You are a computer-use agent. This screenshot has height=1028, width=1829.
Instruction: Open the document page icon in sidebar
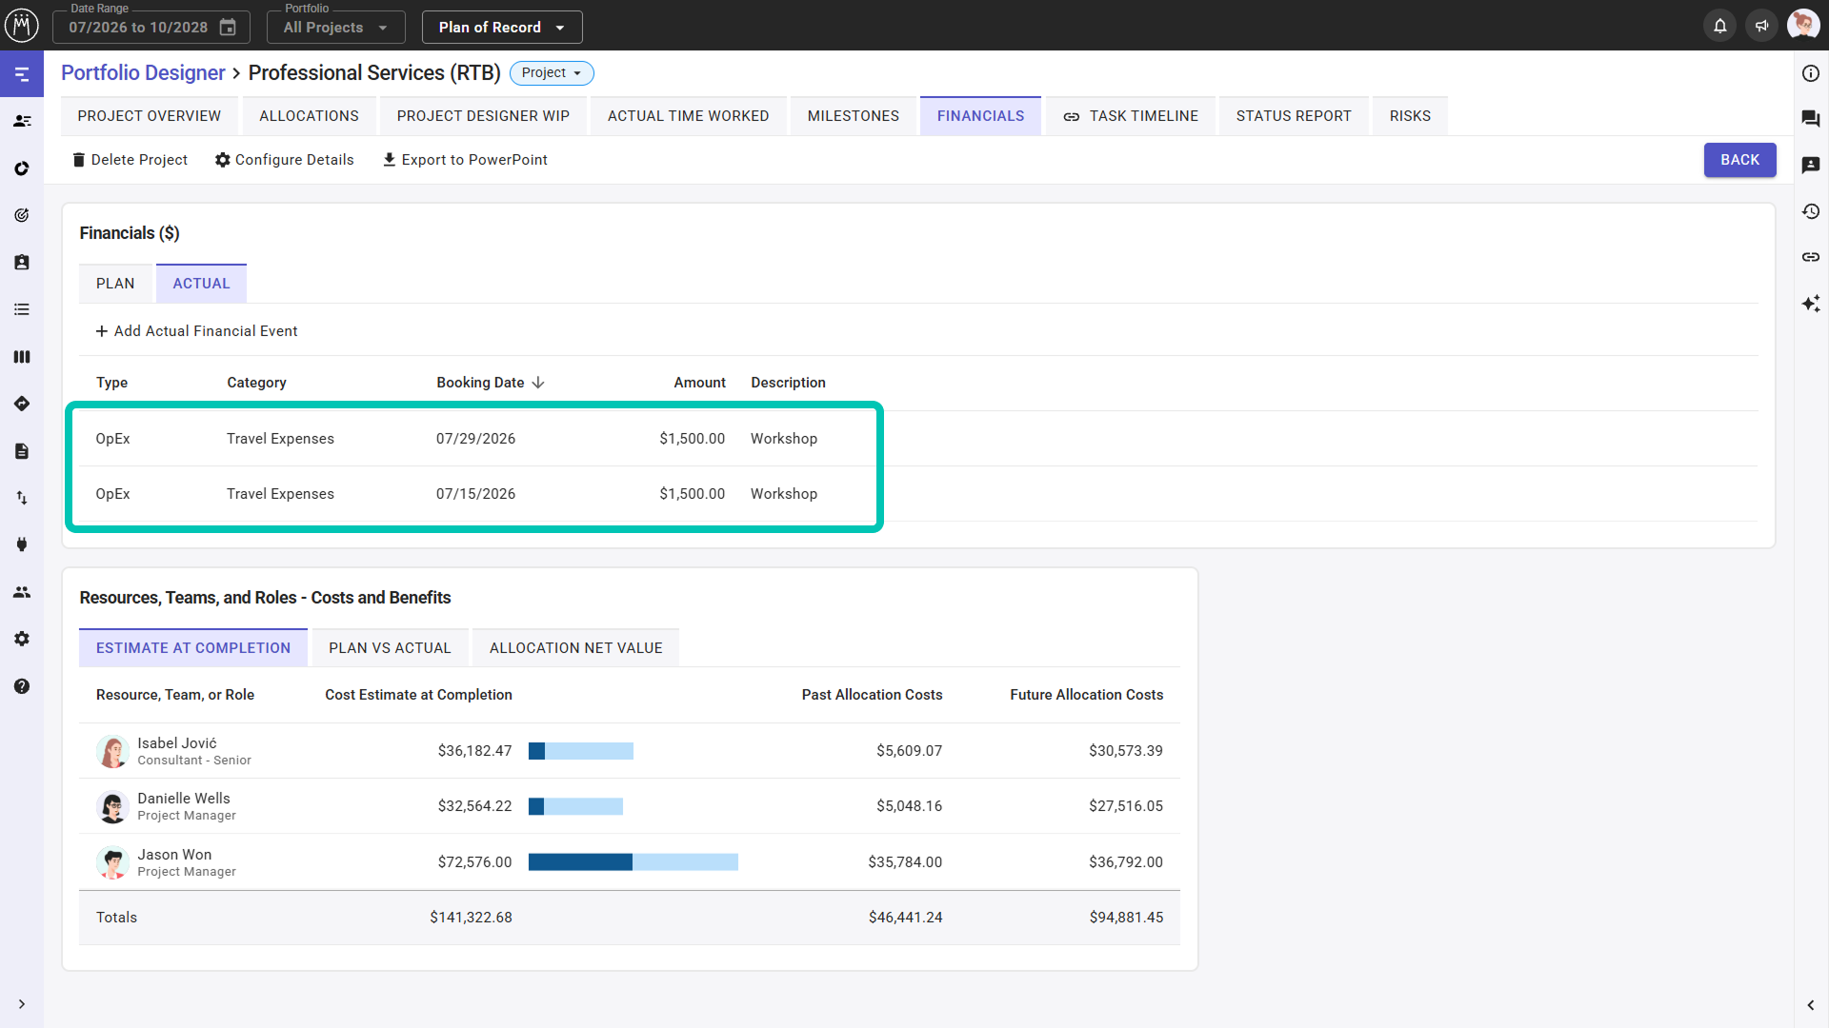click(22, 451)
